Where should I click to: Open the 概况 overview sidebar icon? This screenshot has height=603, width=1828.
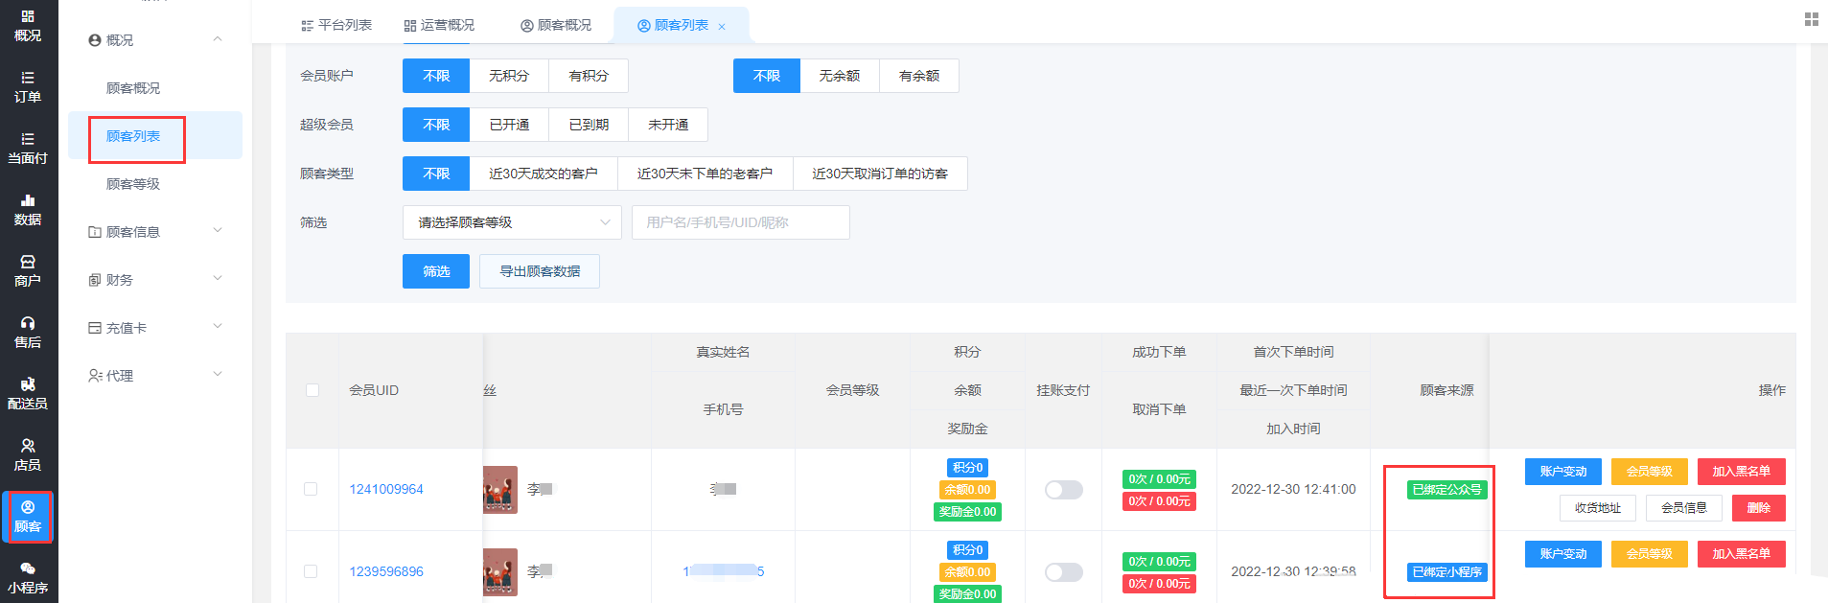28,26
